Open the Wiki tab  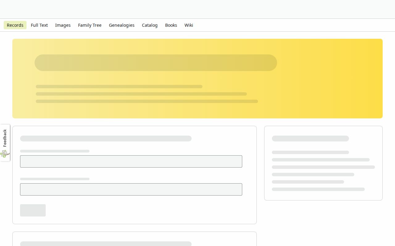tap(189, 25)
